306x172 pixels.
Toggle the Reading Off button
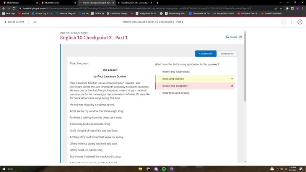[x=234, y=37]
